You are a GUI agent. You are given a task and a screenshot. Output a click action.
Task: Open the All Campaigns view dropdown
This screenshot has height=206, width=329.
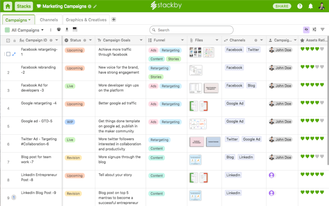[x=24, y=30]
